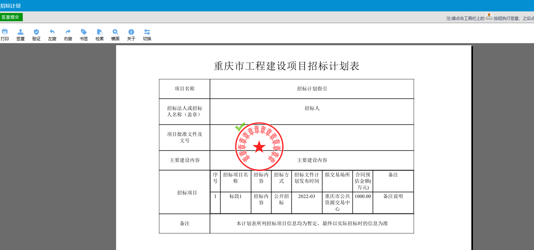
Task: Click the green 签章提交 button
Action: (11, 17)
